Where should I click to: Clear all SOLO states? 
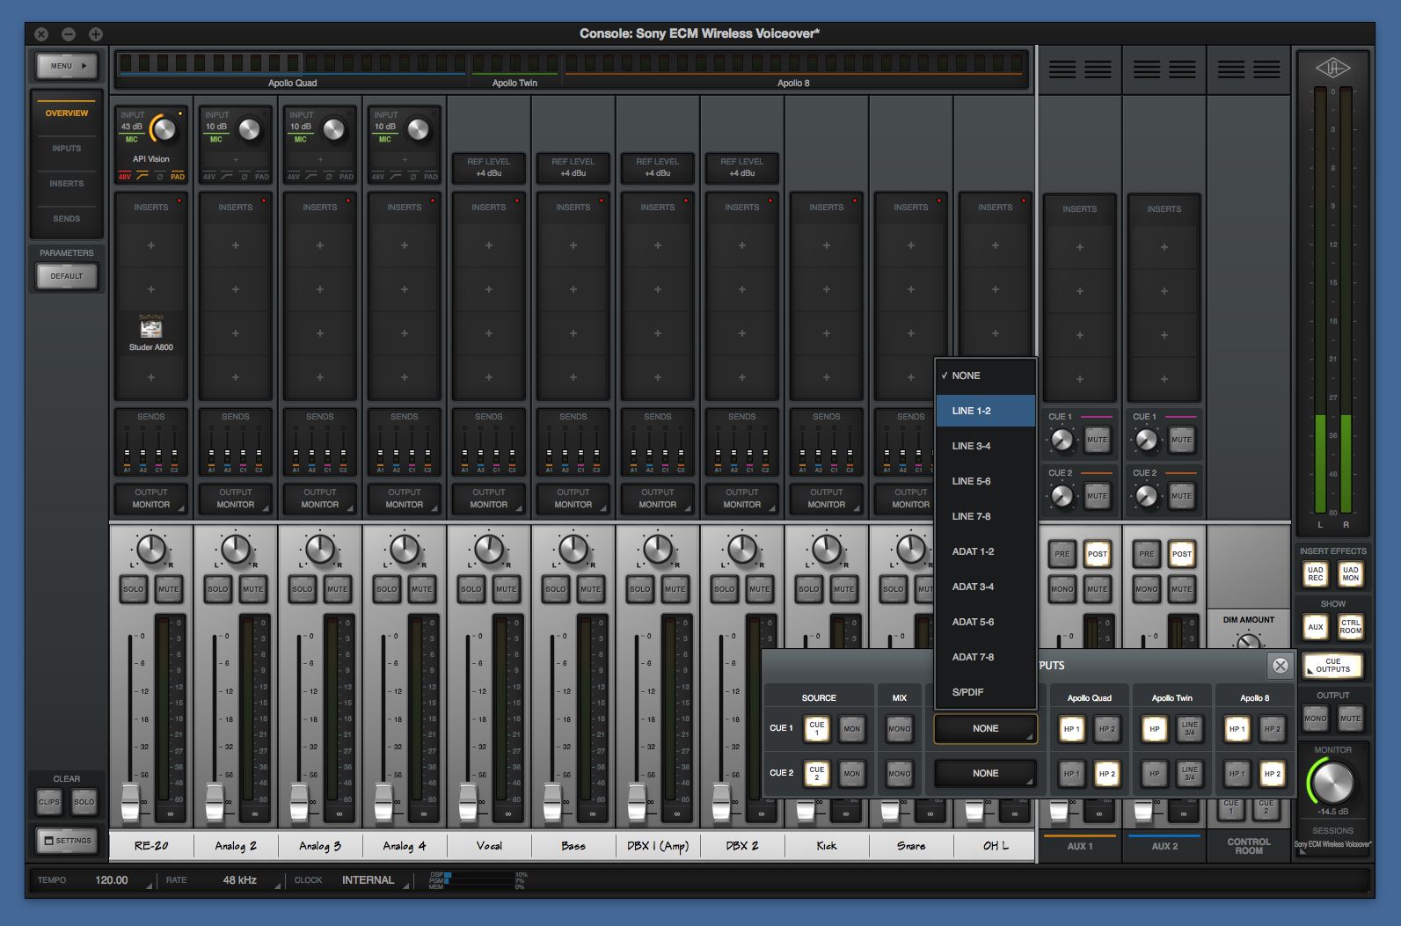[84, 802]
